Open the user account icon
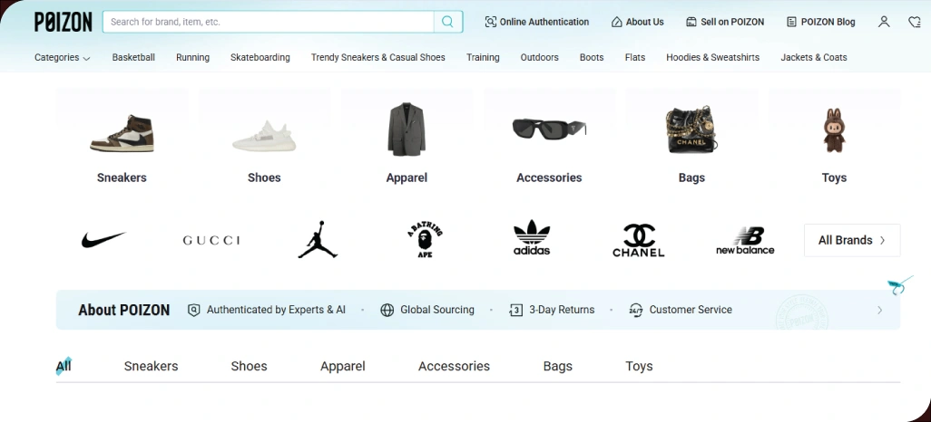This screenshot has width=931, height=422. [884, 22]
